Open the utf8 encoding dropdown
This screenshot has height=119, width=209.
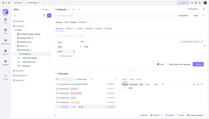156,84
